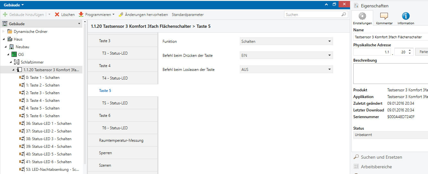
Task: Open the Information tab icon
Action: 406,18
